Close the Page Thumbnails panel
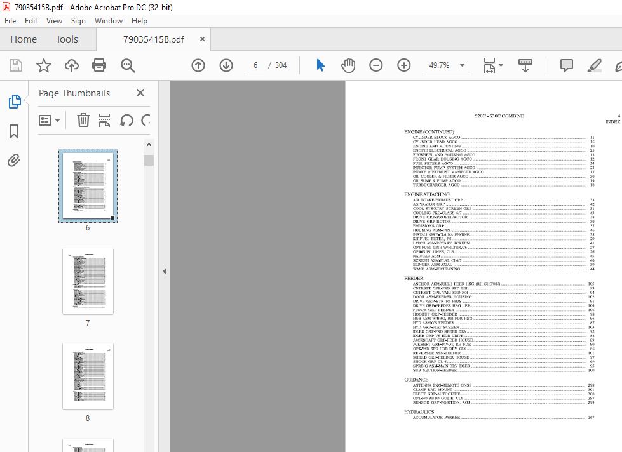This screenshot has height=452, width=622. (140, 93)
